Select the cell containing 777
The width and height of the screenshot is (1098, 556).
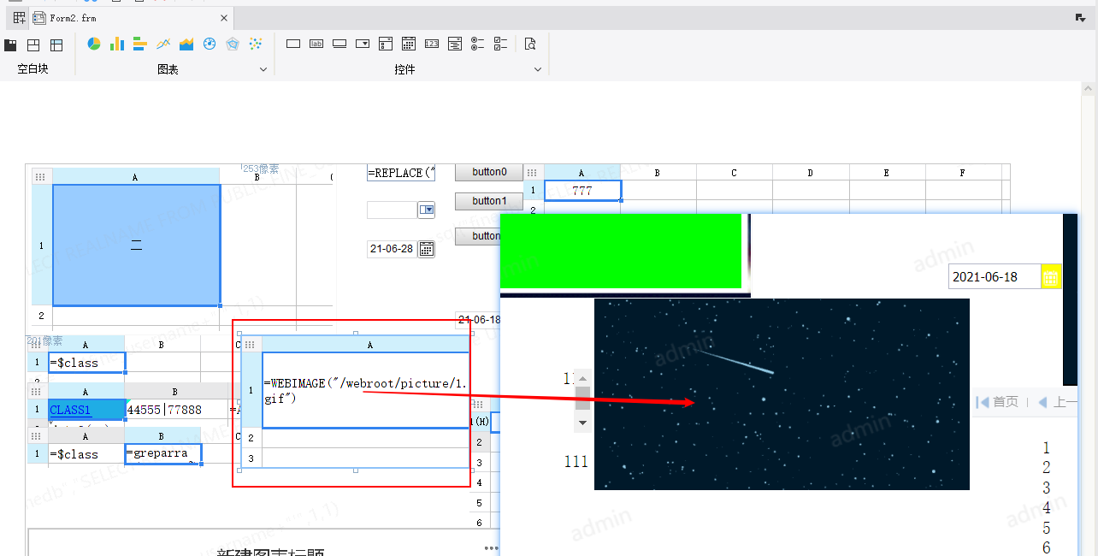582,191
